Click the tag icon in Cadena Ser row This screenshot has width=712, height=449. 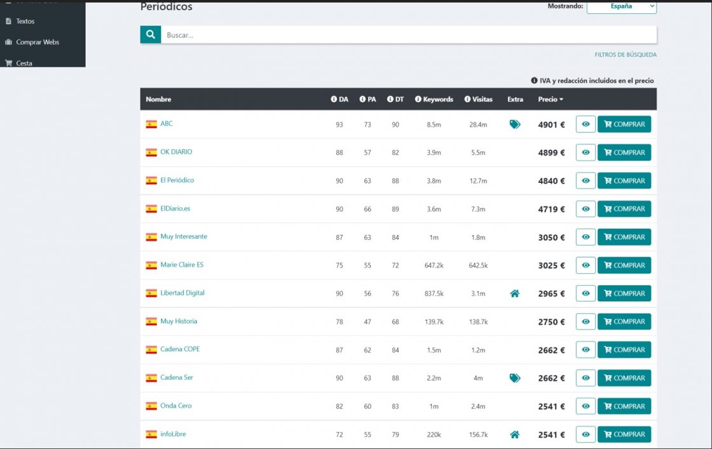[515, 378]
